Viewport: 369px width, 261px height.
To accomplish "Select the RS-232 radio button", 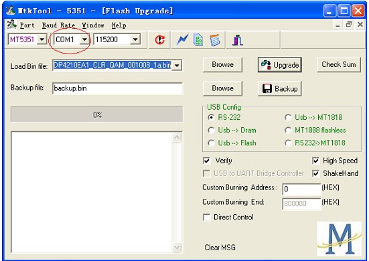I will (211, 117).
